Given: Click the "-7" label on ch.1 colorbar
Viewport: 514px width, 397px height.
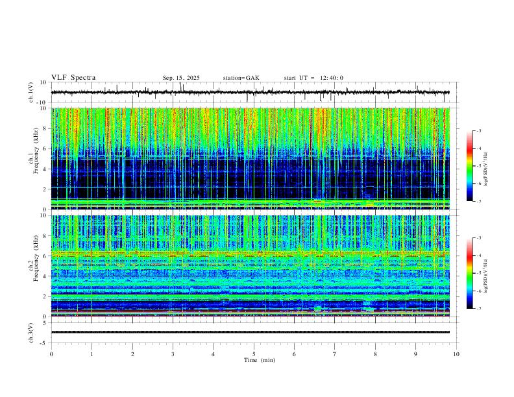Looking at the screenshot, I should click(478, 201).
